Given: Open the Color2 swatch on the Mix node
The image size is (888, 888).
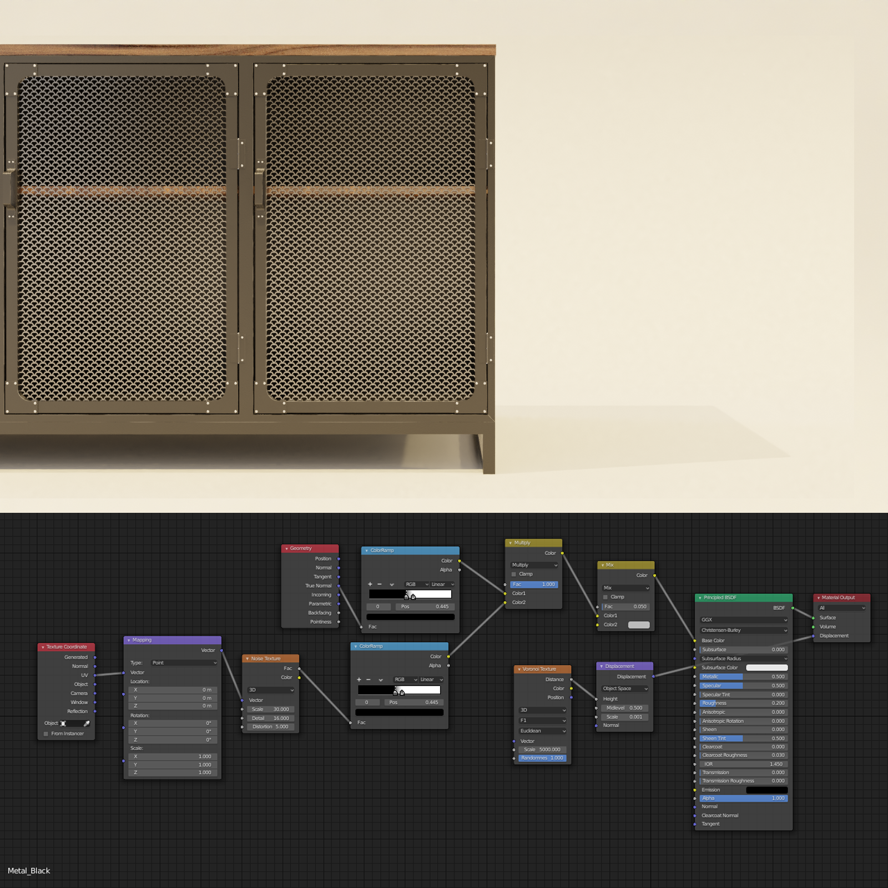Looking at the screenshot, I should tap(638, 624).
